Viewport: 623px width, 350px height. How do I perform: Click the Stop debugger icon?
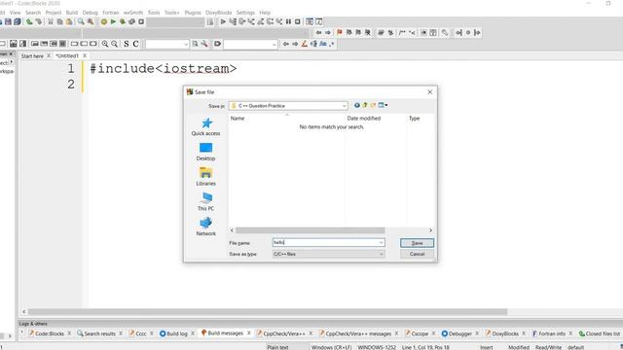[298, 21]
